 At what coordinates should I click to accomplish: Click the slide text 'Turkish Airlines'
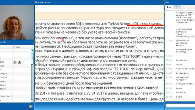point(119,24)
